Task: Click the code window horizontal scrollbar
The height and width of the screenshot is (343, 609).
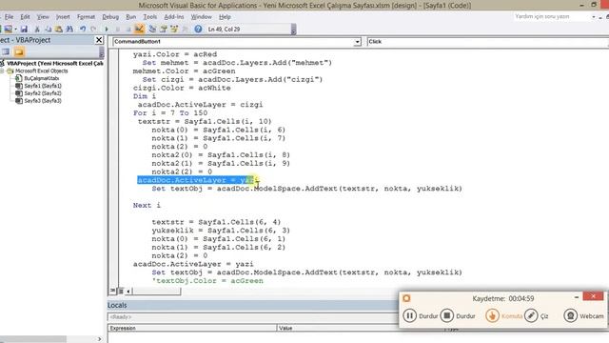Action: coord(156,291)
